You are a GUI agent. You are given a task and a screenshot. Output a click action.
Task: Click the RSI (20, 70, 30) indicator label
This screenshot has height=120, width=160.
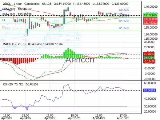pyautogui.click(x=13, y=84)
